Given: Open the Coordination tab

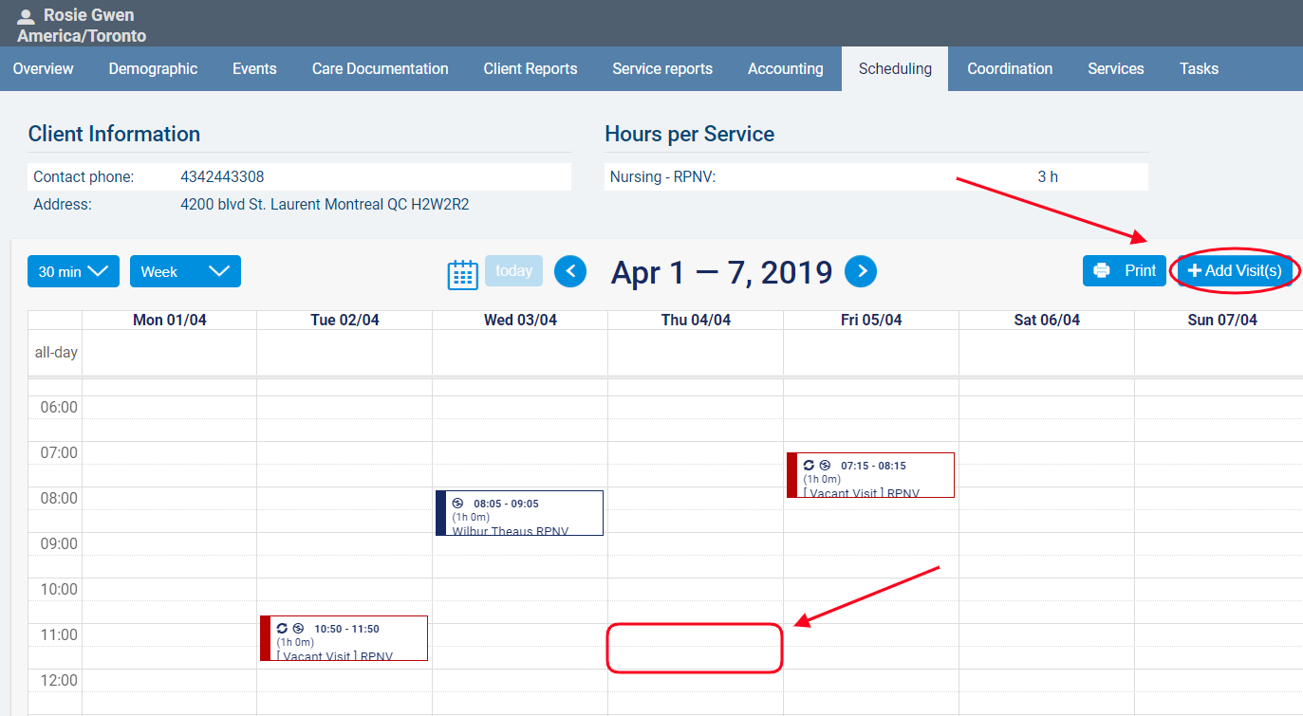Looking at the screenshot, I should click(x=1010, y=69).
